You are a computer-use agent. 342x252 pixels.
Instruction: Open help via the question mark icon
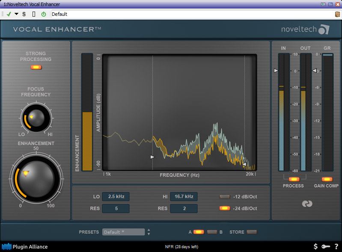(x=336, y=246)
